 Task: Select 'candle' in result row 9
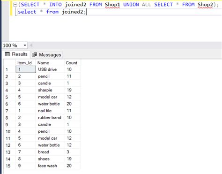pos(50,124)
